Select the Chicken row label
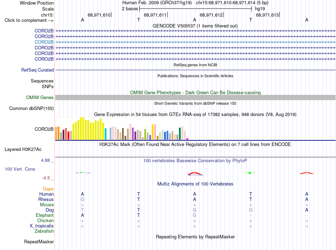This screenshot has height=250, width=336. (45, 220)
